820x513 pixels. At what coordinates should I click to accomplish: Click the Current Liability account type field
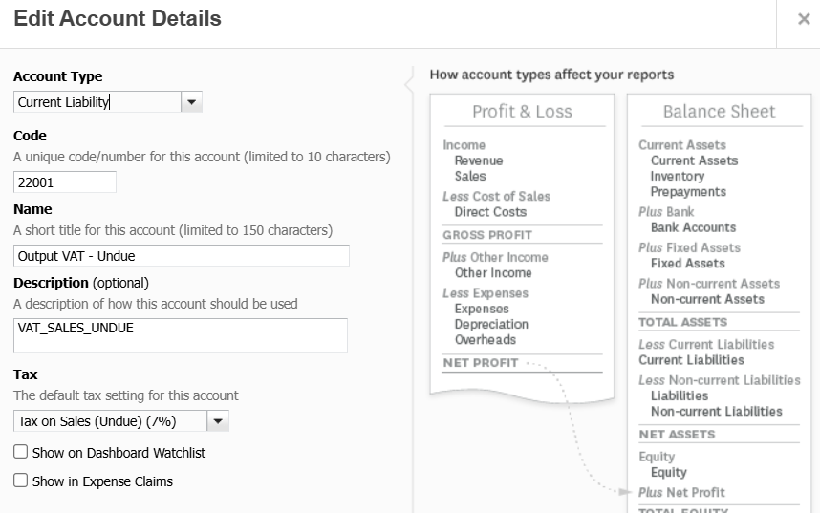(x=97, y=102)
